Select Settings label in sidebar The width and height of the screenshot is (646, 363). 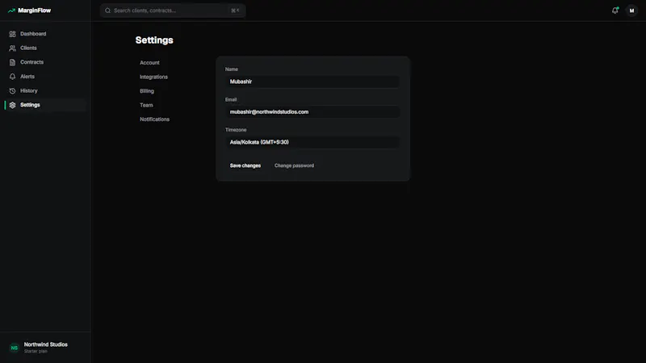click(30, 105)
